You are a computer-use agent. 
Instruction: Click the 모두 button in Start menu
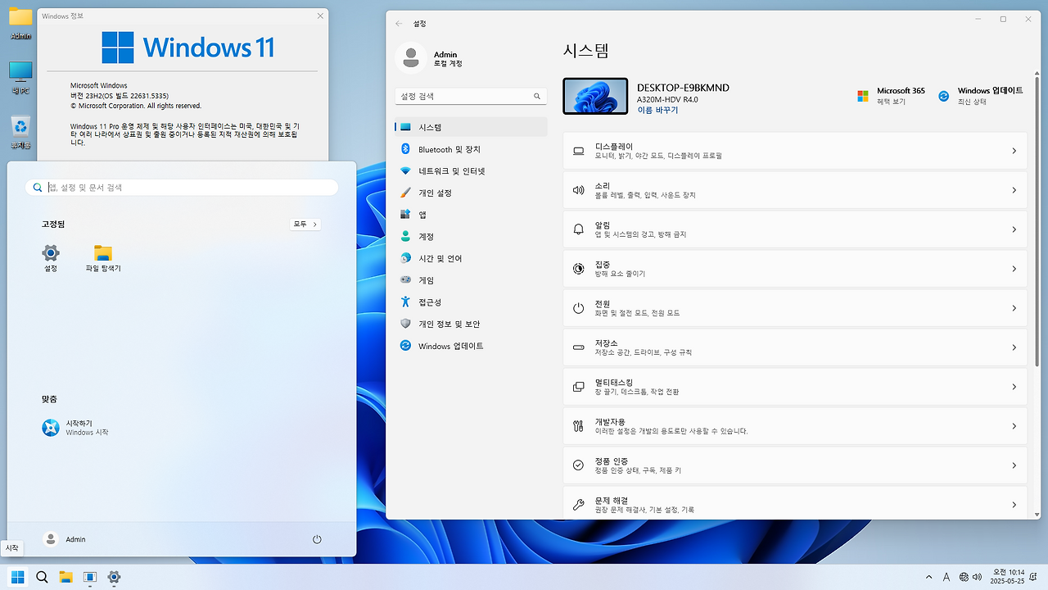tap(305, 224)
